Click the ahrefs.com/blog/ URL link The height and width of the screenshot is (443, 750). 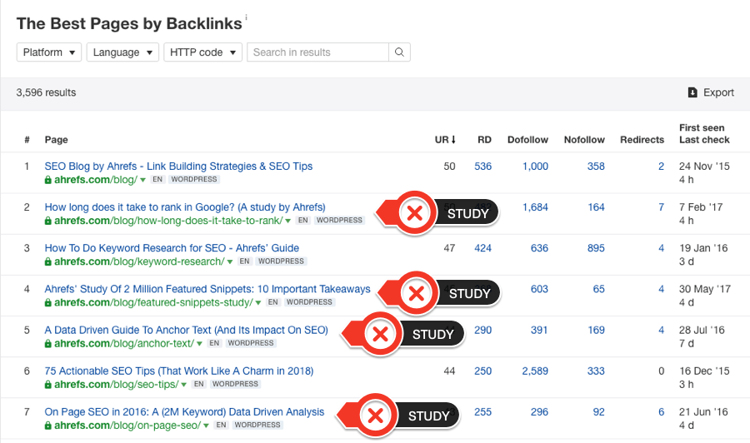click(96, 180)
